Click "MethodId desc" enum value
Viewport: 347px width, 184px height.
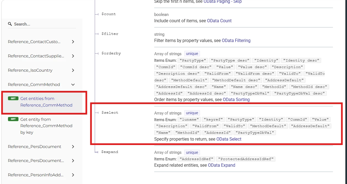(310, 87)
